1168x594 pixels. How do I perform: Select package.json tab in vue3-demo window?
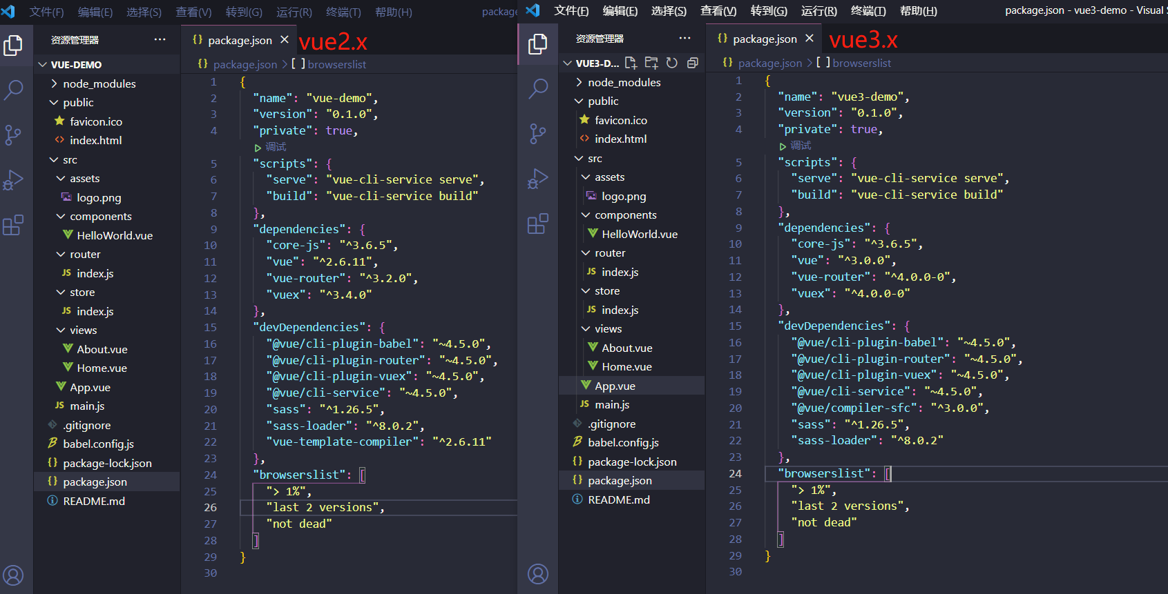tap(763, 39)
